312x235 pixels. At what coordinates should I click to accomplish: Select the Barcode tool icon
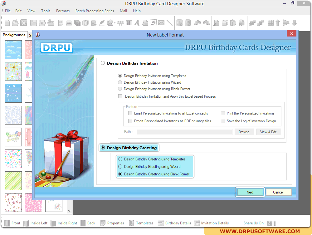point(129,23)
